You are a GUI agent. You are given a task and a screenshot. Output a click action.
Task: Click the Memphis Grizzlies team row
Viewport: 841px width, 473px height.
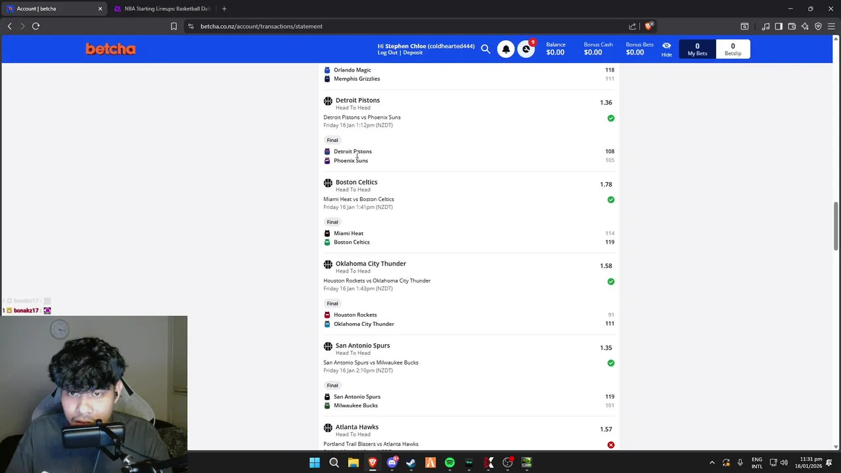[x=469, y=79]
